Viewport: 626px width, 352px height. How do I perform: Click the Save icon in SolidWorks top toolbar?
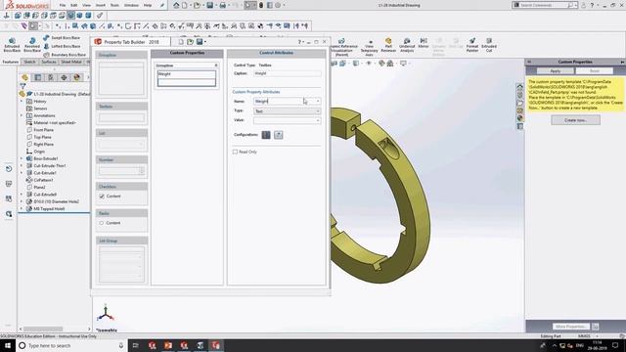[x=209, y=5]
